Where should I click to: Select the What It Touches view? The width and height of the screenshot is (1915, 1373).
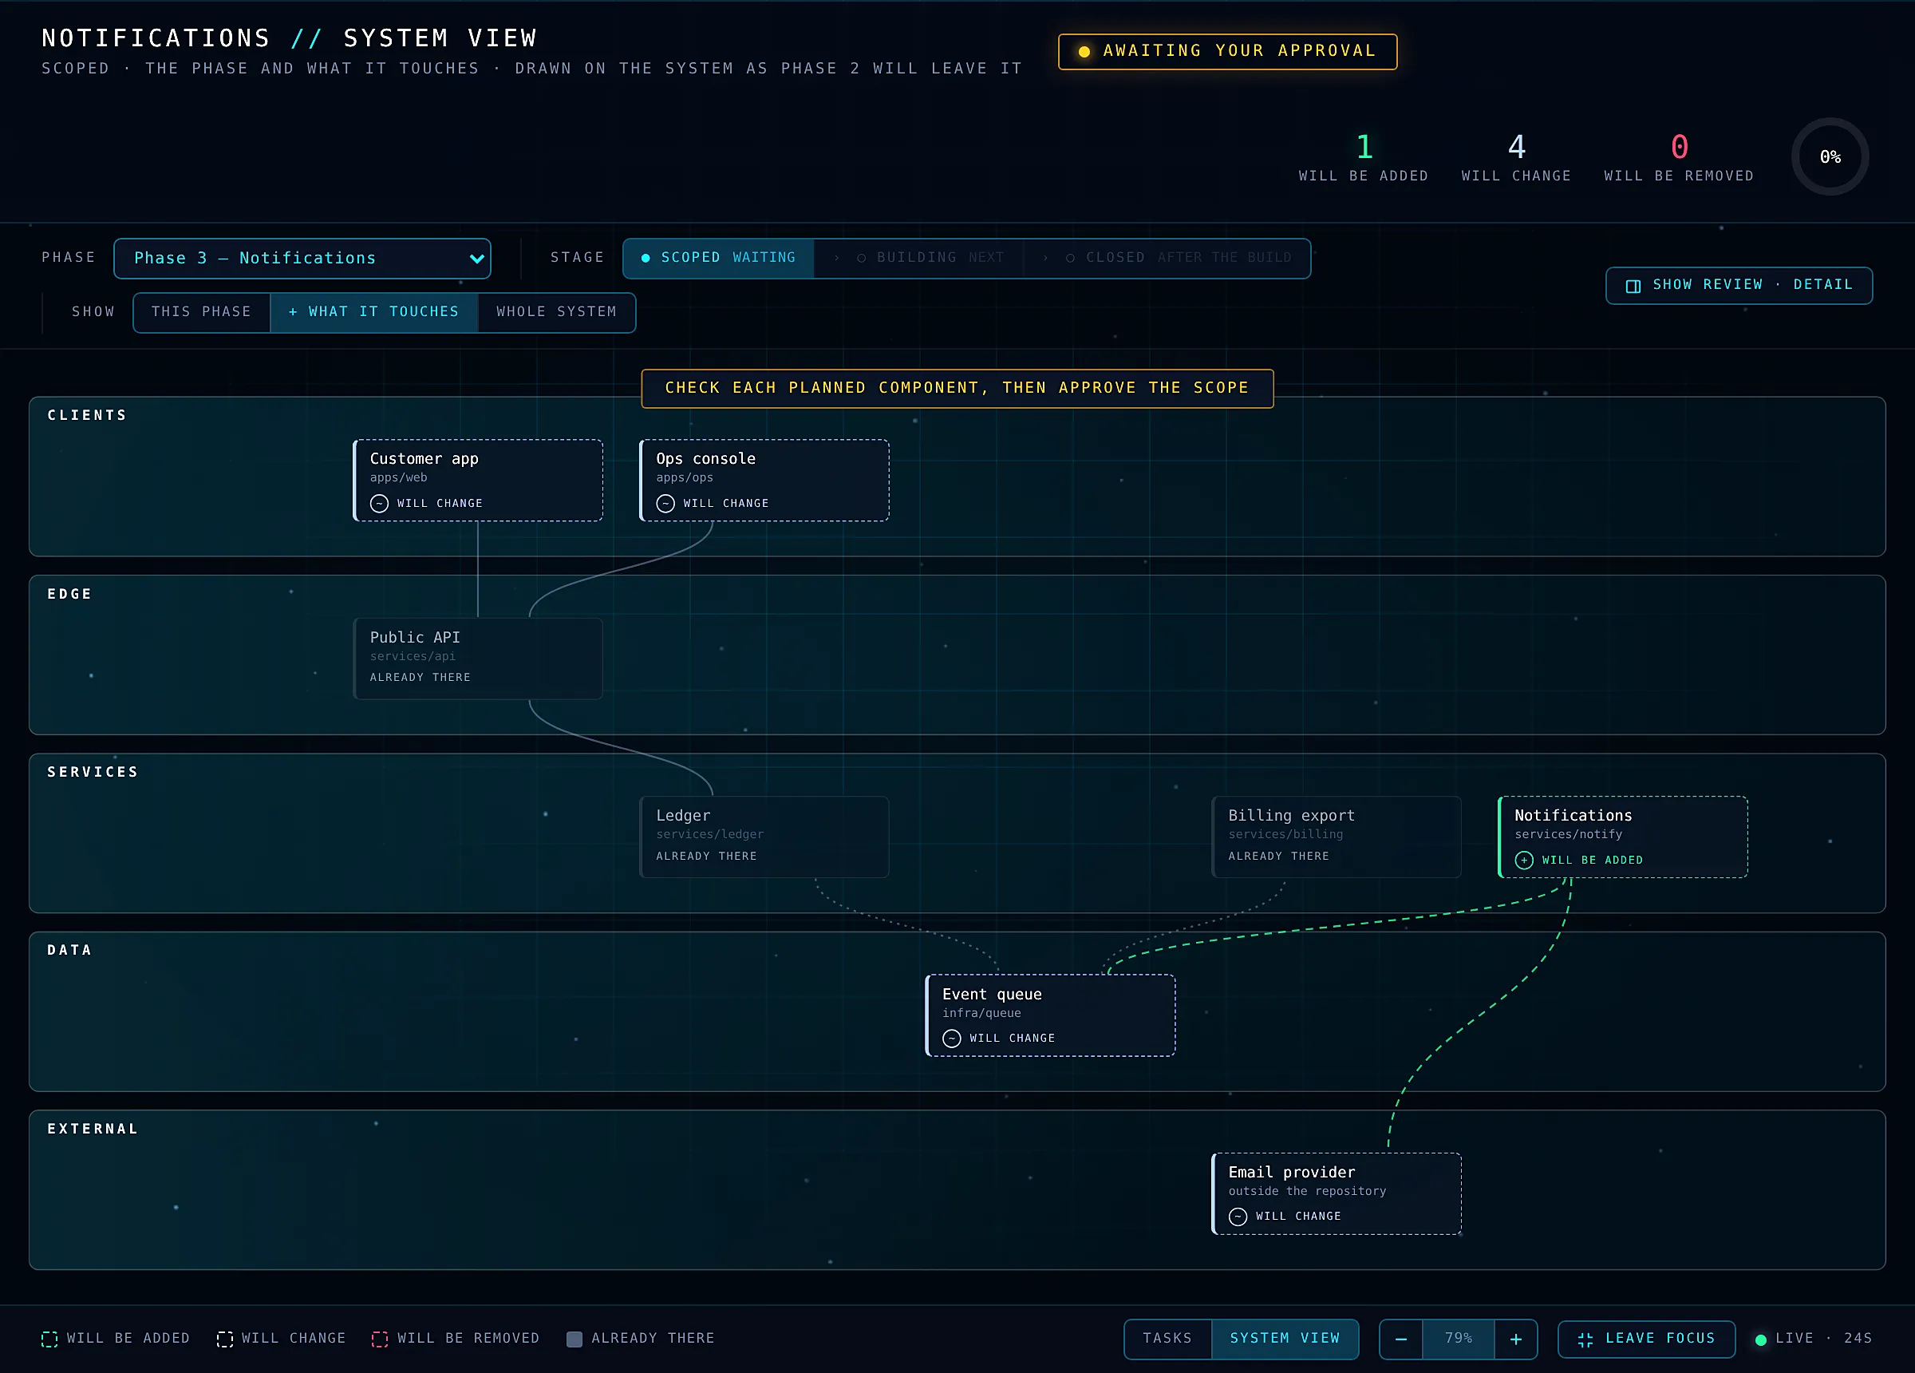pyautogui.click(x=374, y=313)
